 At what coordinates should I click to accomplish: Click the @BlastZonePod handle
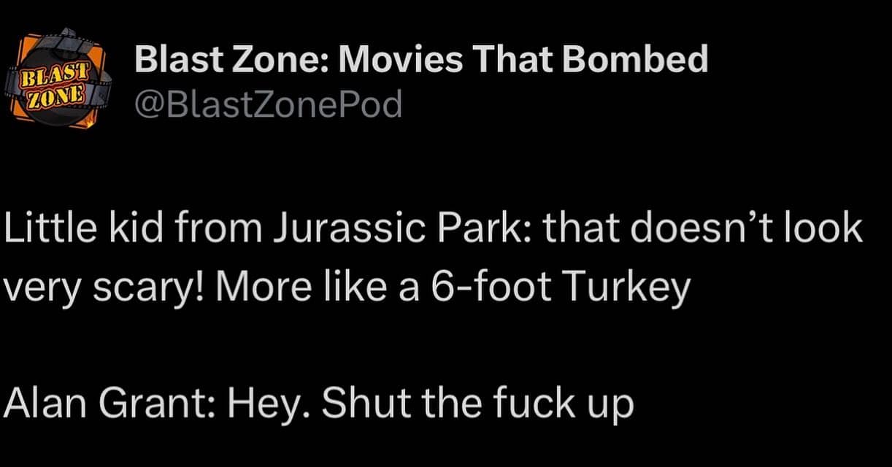click(268, 104)
